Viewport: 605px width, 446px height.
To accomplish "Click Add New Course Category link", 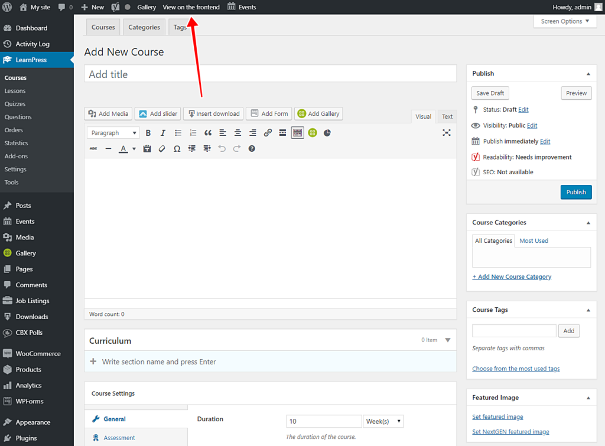I will pos(512,276).
